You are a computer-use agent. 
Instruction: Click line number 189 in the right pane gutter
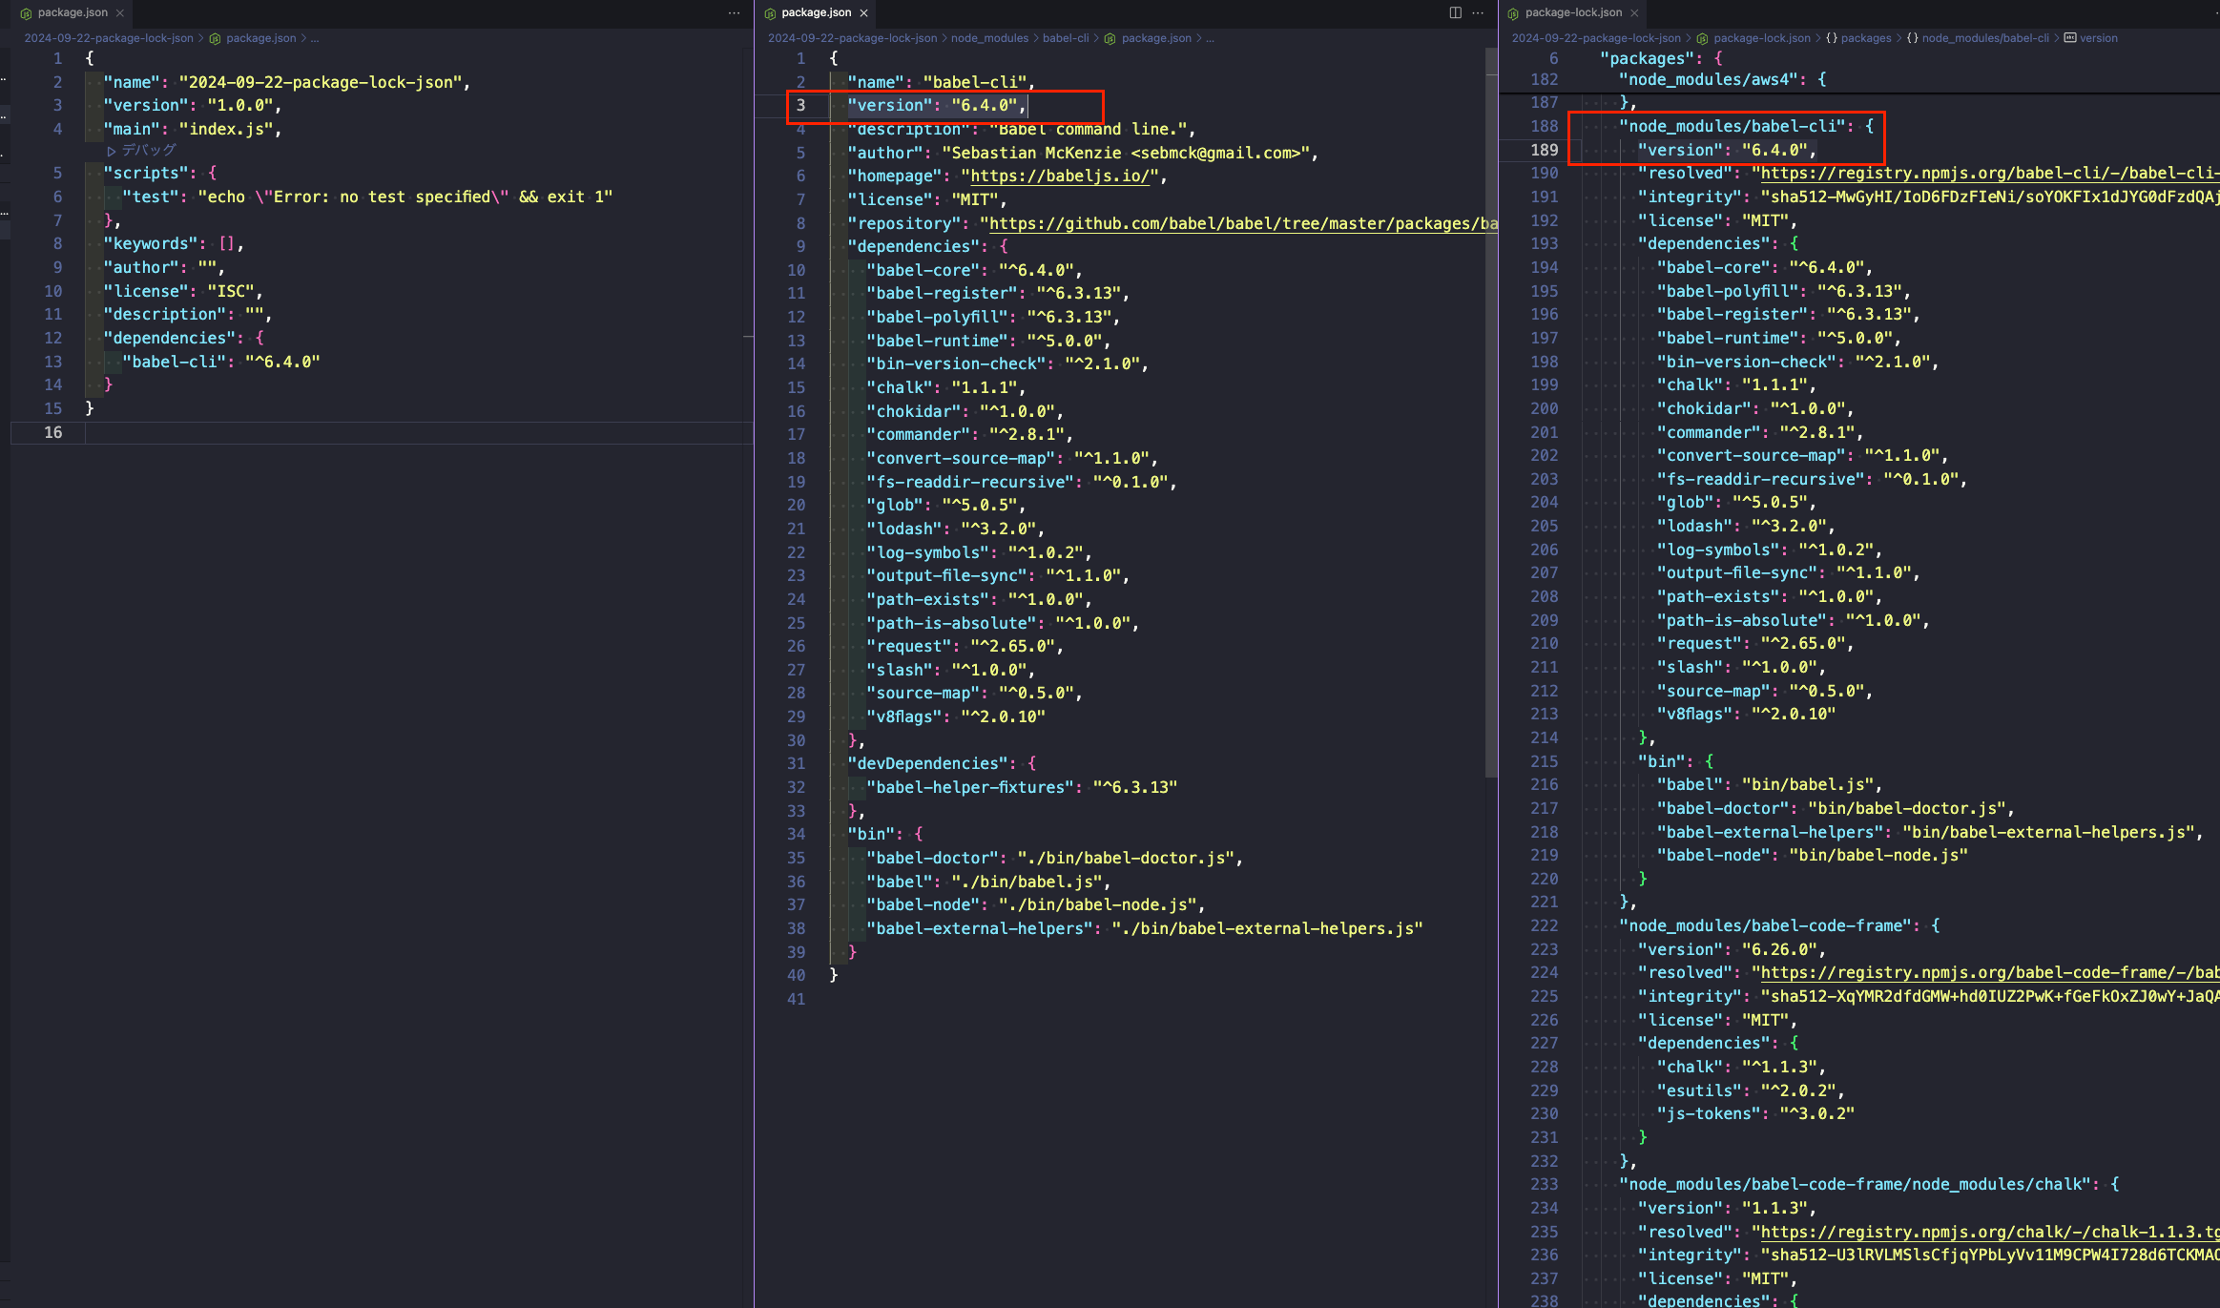pos(1546,150)
